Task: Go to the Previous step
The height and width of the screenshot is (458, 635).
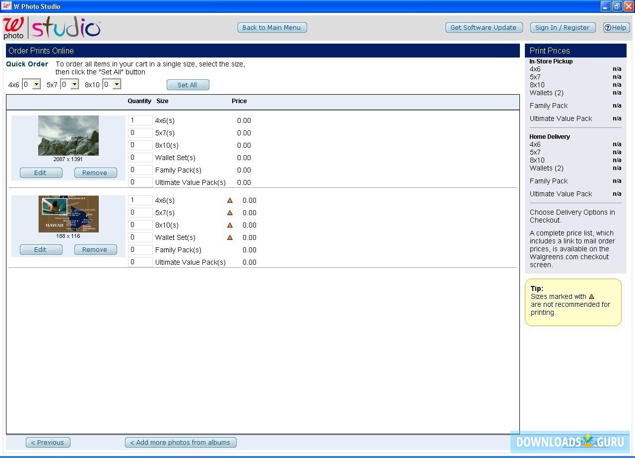Action: click(x=48, y=442)
